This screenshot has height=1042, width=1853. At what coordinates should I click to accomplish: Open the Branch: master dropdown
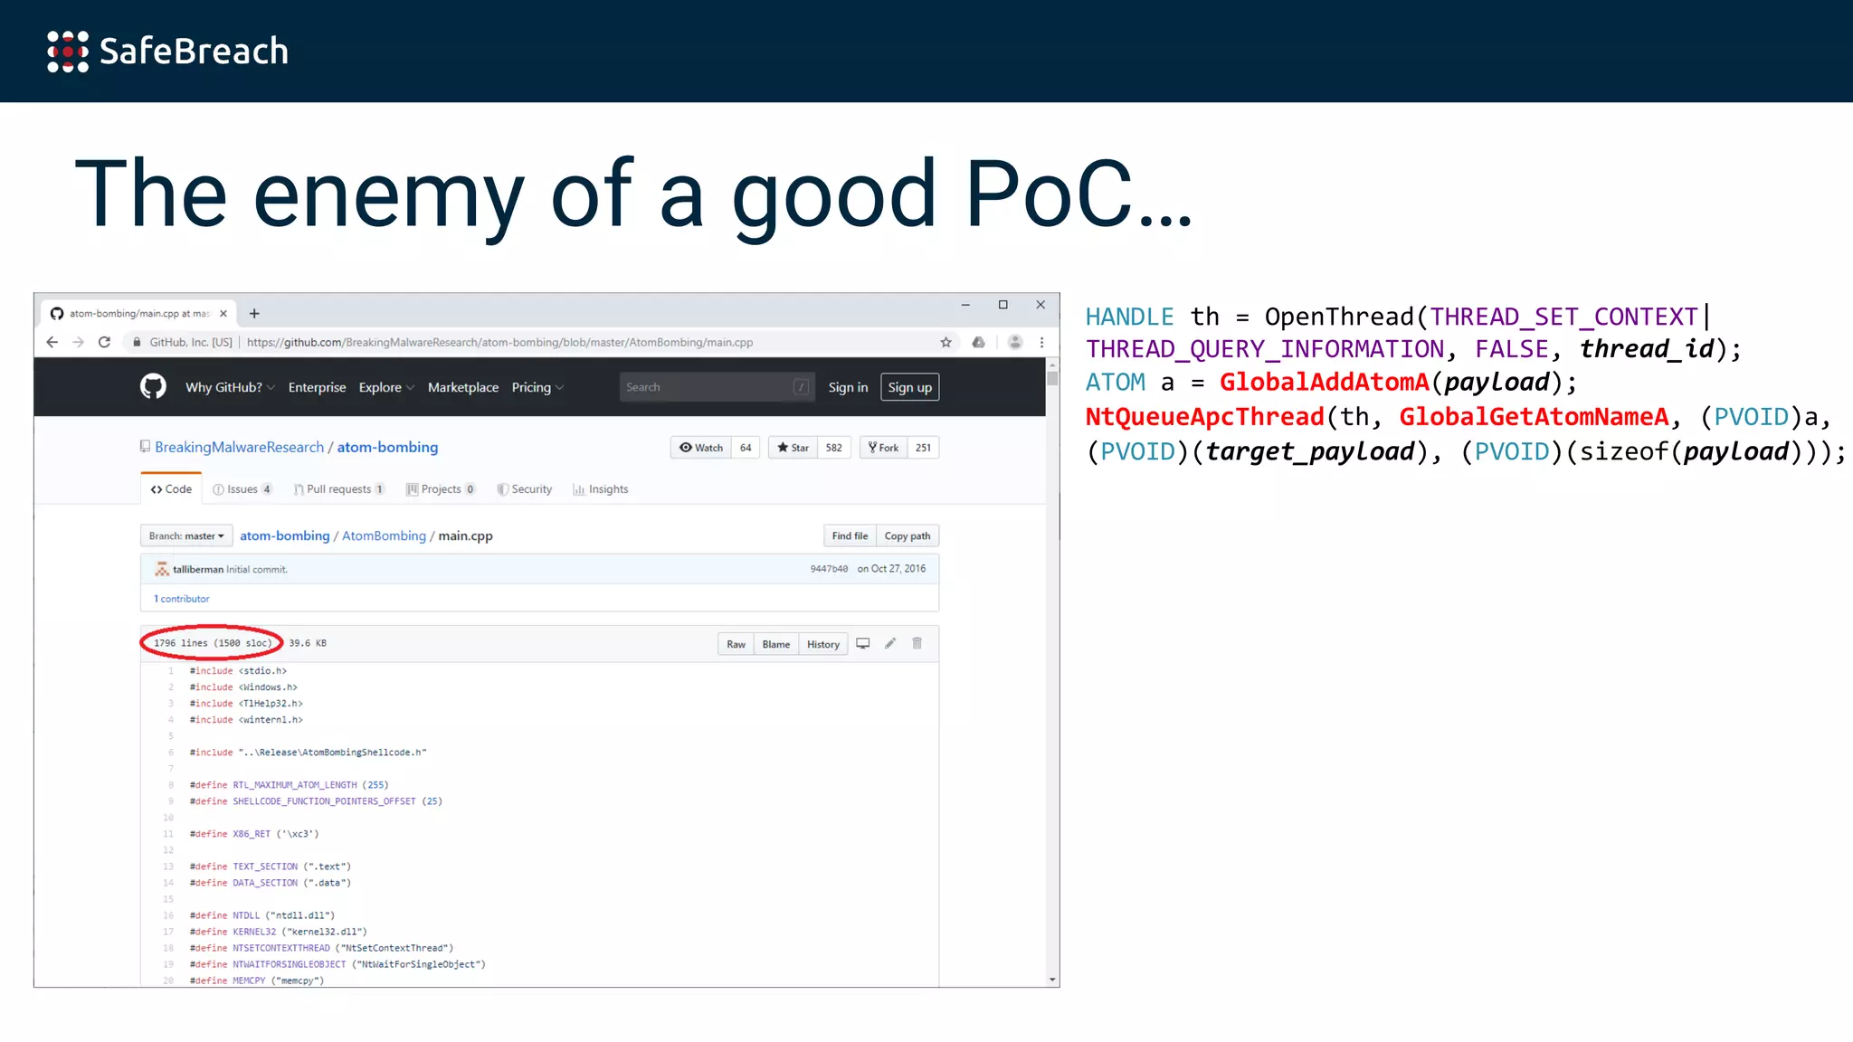pos(186,535)
